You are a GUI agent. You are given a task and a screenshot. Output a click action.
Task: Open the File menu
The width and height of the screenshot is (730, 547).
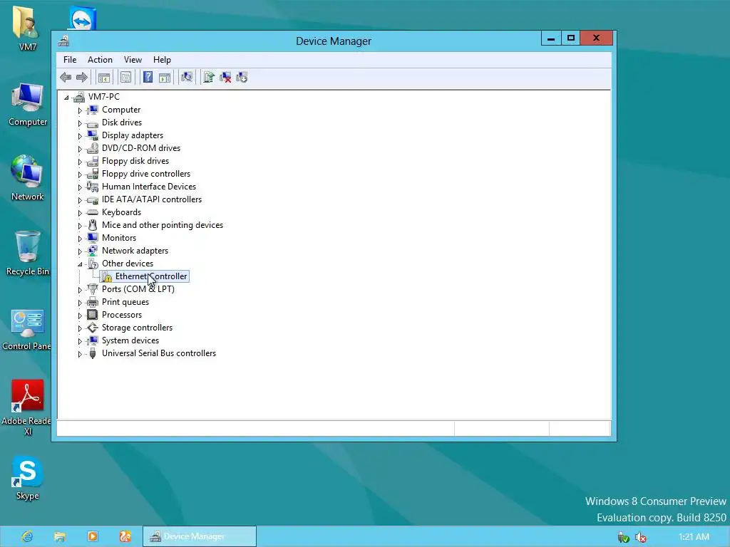[x=70, y=60]
